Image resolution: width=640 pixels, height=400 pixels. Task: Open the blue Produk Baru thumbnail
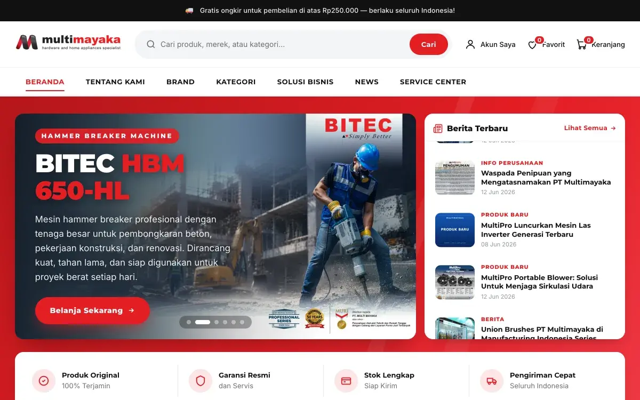(x=455, y=230)
